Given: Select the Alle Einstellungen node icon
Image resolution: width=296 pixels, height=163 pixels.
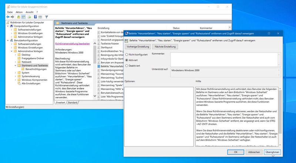Looking at the screenshot, I should pyautogui.click(x=19, y=84).
